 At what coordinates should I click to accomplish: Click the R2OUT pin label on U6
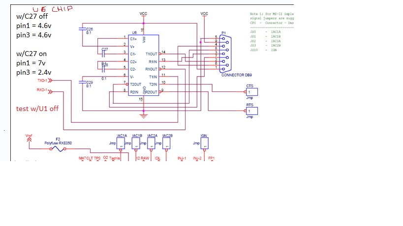(x=152, y=92)
